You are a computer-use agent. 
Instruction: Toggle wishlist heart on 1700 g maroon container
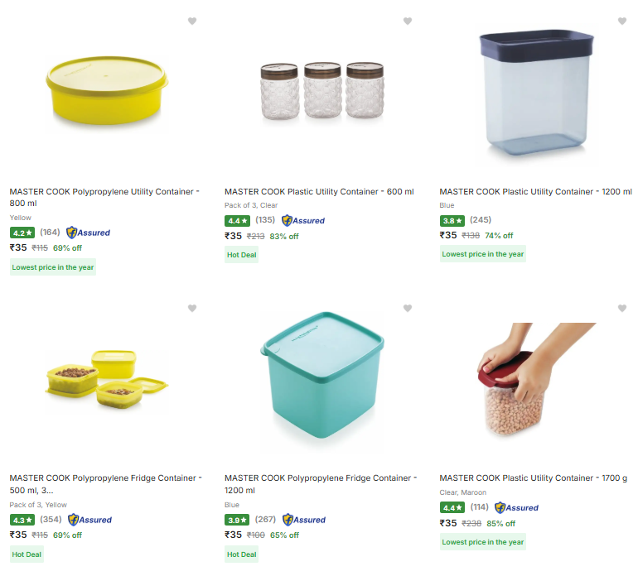tap(622, 309)
